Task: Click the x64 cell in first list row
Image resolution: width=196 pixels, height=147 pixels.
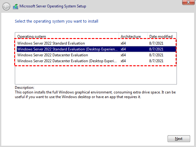Action: click(123, 43)
